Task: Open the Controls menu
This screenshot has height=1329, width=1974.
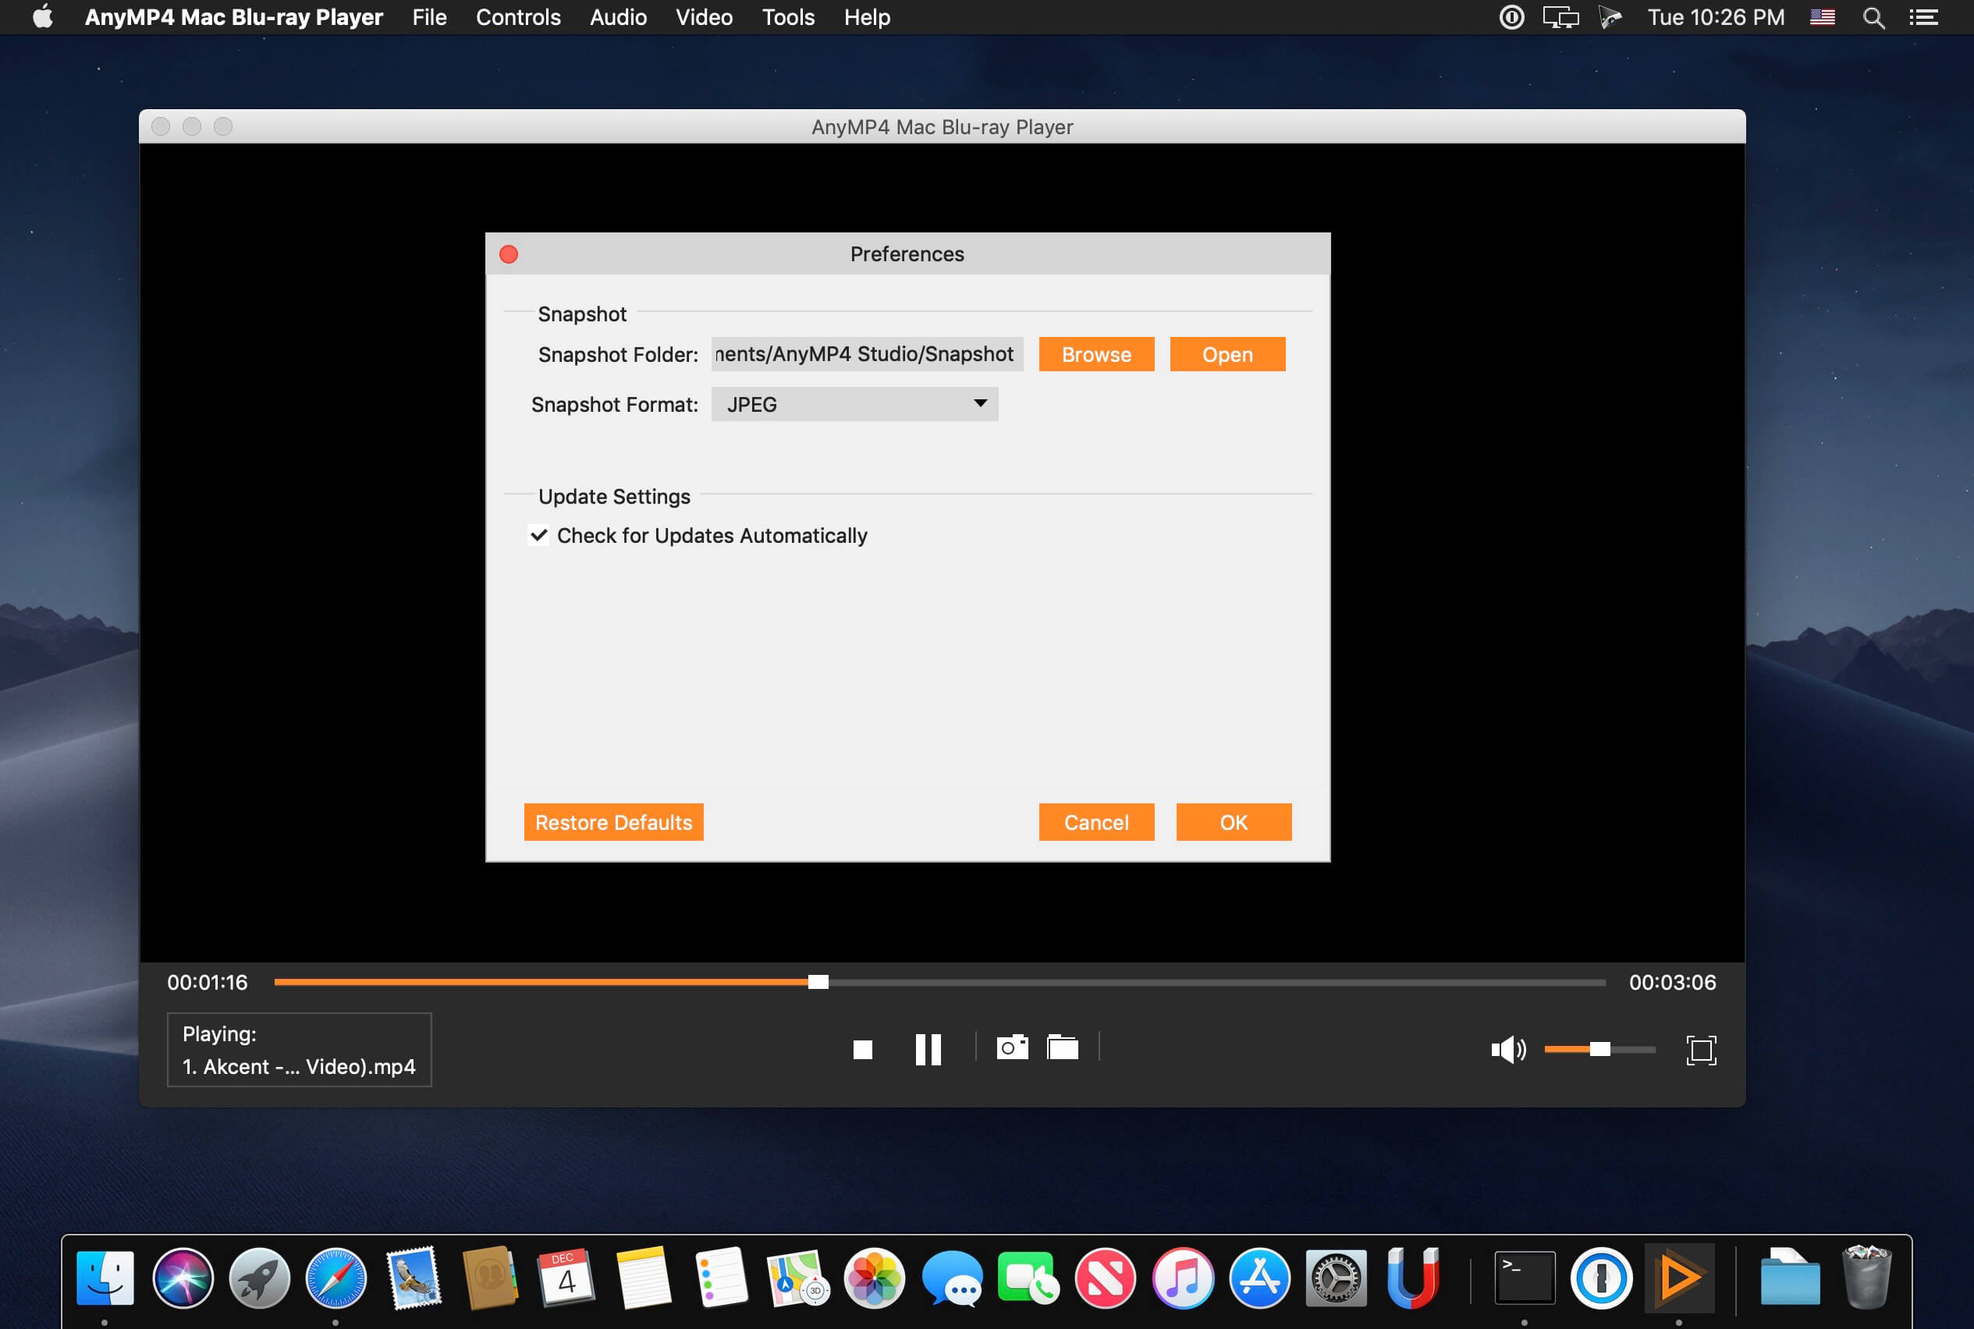Action: click(518, 18)
